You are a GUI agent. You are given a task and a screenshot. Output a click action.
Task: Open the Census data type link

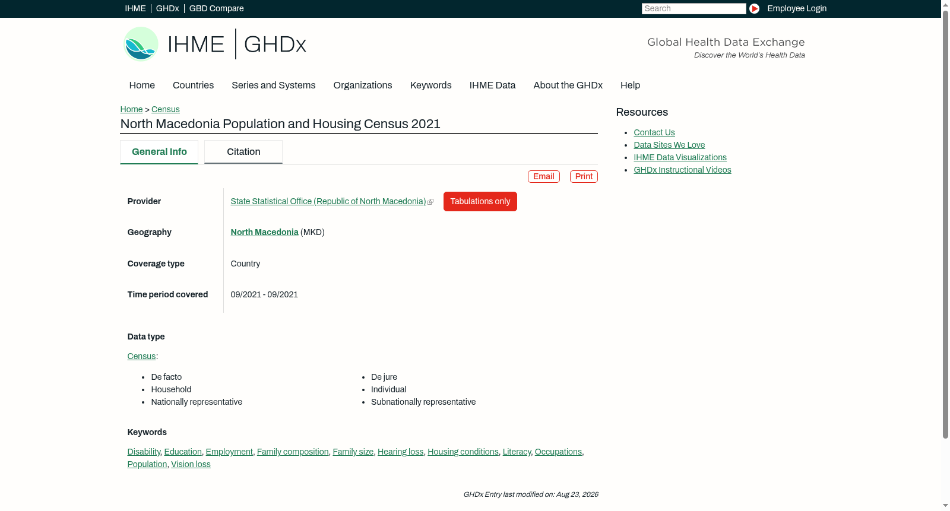(x=141, y=356)
